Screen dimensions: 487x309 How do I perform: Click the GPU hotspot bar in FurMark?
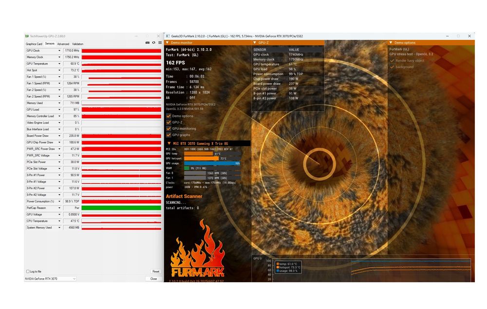coord(201,159)
